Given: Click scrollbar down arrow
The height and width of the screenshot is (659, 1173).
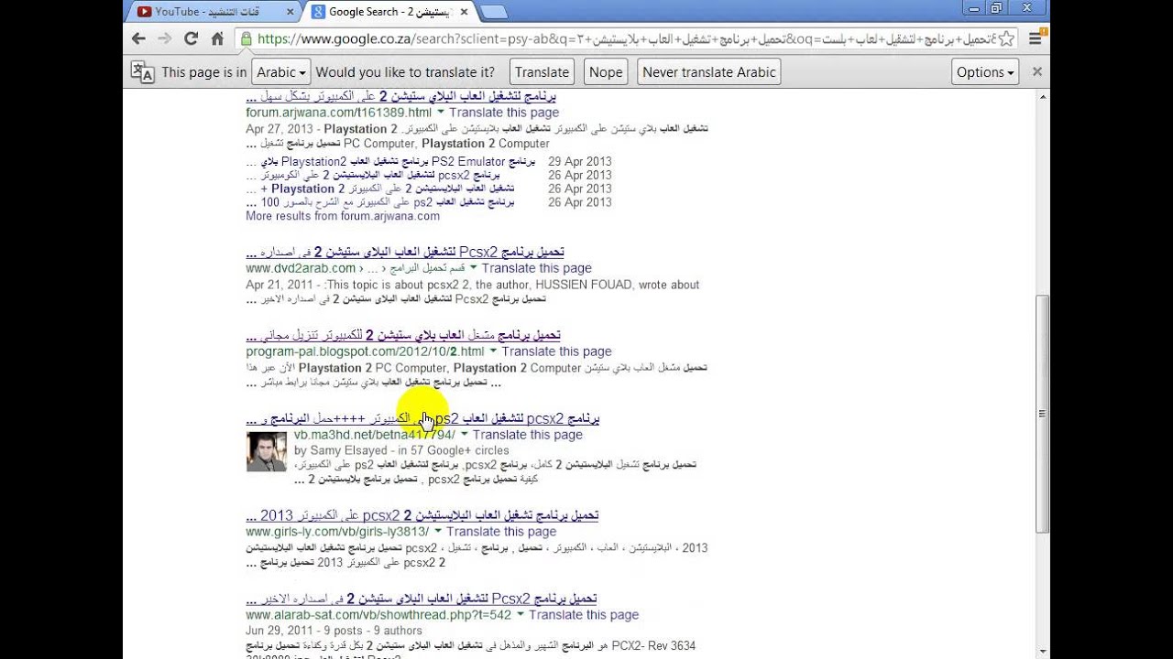Looking at the screenshot, I should click(x=1042, y=652).
